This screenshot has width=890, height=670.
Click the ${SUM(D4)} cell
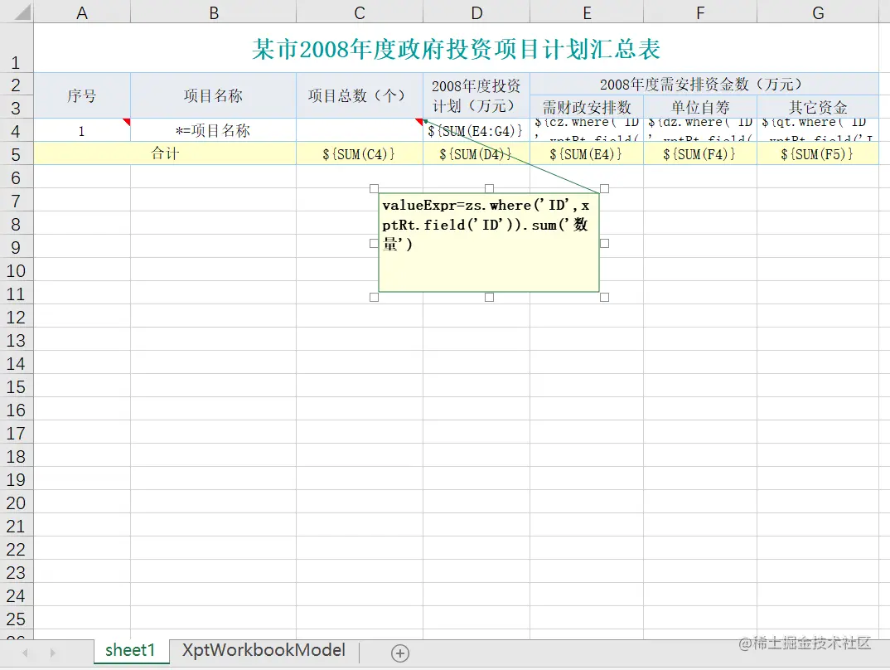click(476, 154)
